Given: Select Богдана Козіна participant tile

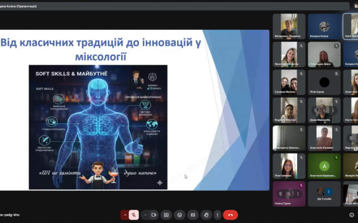Looking at the screenshot, I should tap(324, 26).
